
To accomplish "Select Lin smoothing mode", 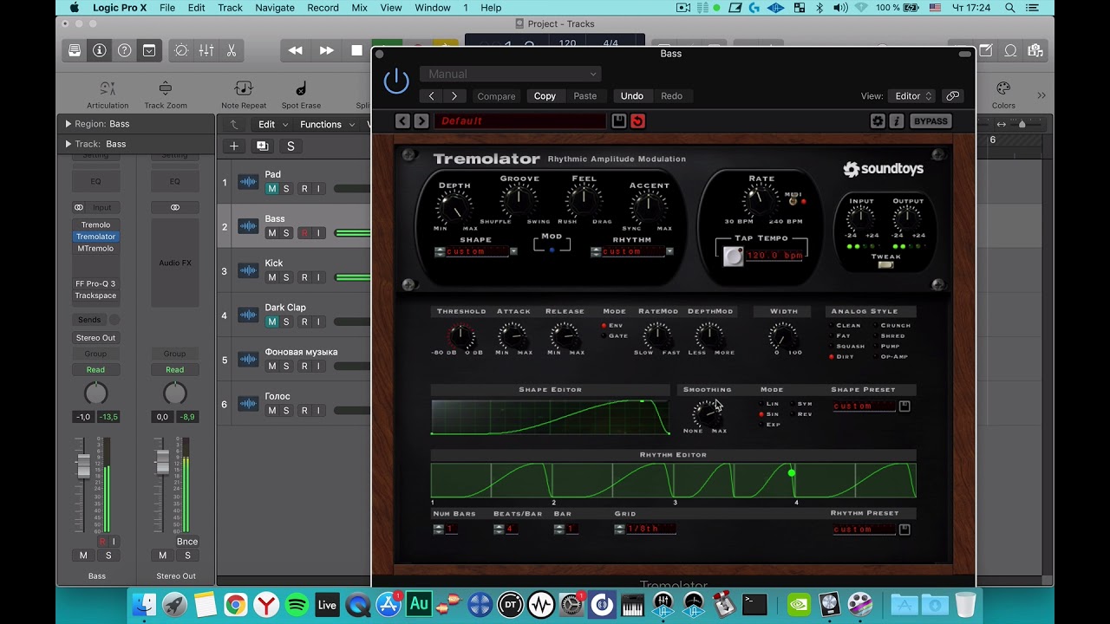I will [x=761, y=403].
